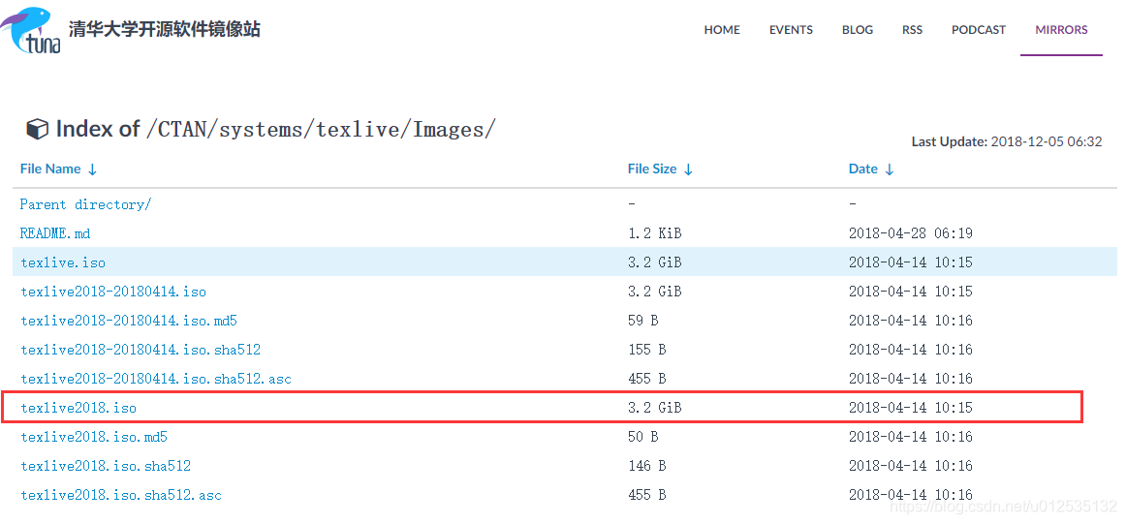Sort by File Name arrow
Image resolution: width=1126 pixels, height=524 pixels.
click(x=92, y=170)
